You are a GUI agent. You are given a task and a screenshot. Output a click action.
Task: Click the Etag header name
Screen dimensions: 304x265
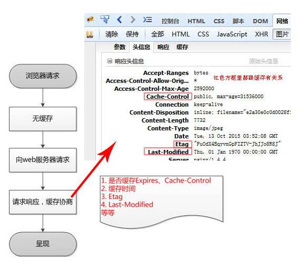(182, 144)
